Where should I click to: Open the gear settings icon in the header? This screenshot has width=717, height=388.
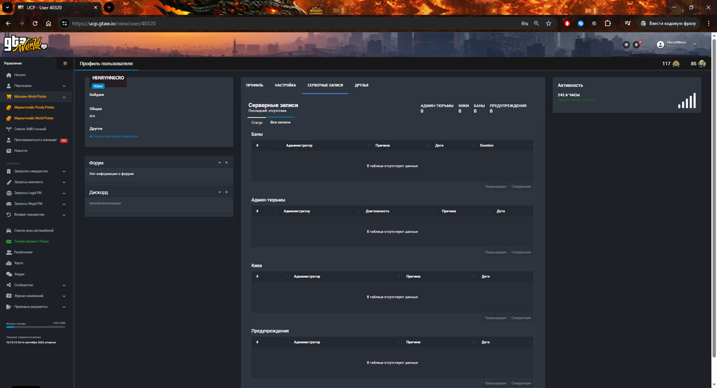(x=626, y=44)
